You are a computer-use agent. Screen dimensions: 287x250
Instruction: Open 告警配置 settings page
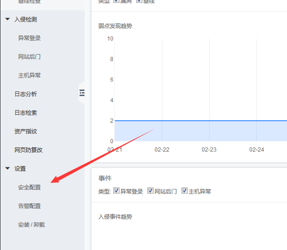29,206
